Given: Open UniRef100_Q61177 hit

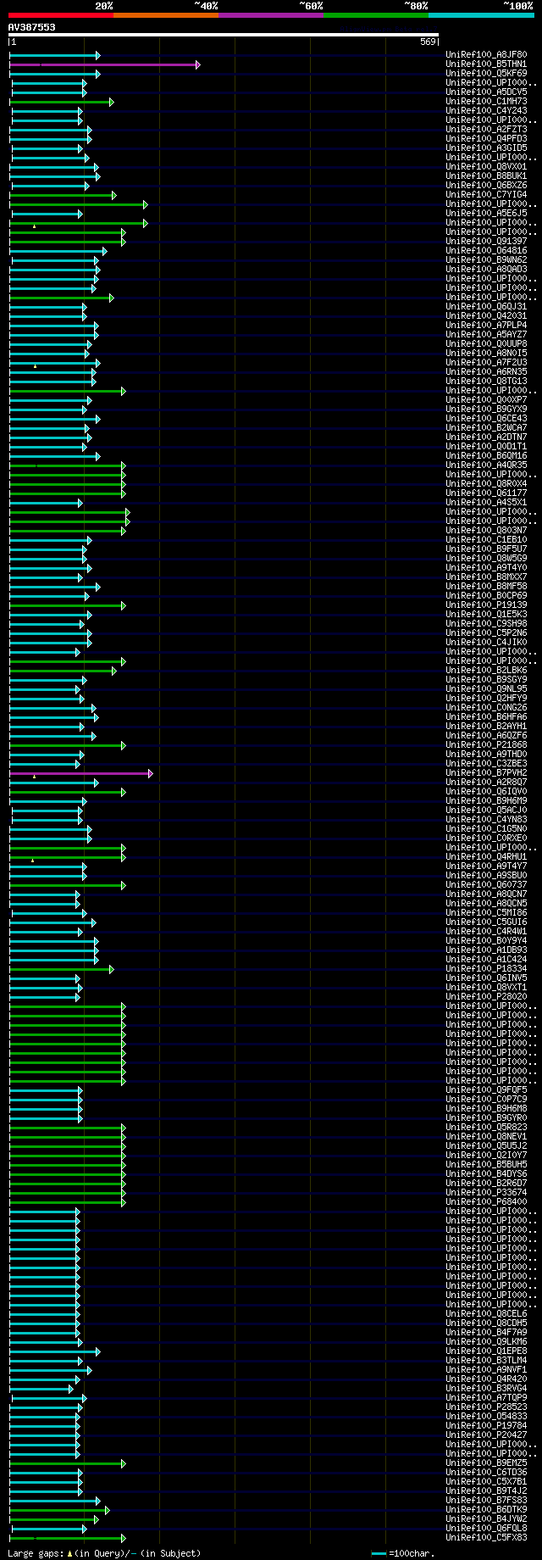Looking at the screenshot, I should [486, 493].
